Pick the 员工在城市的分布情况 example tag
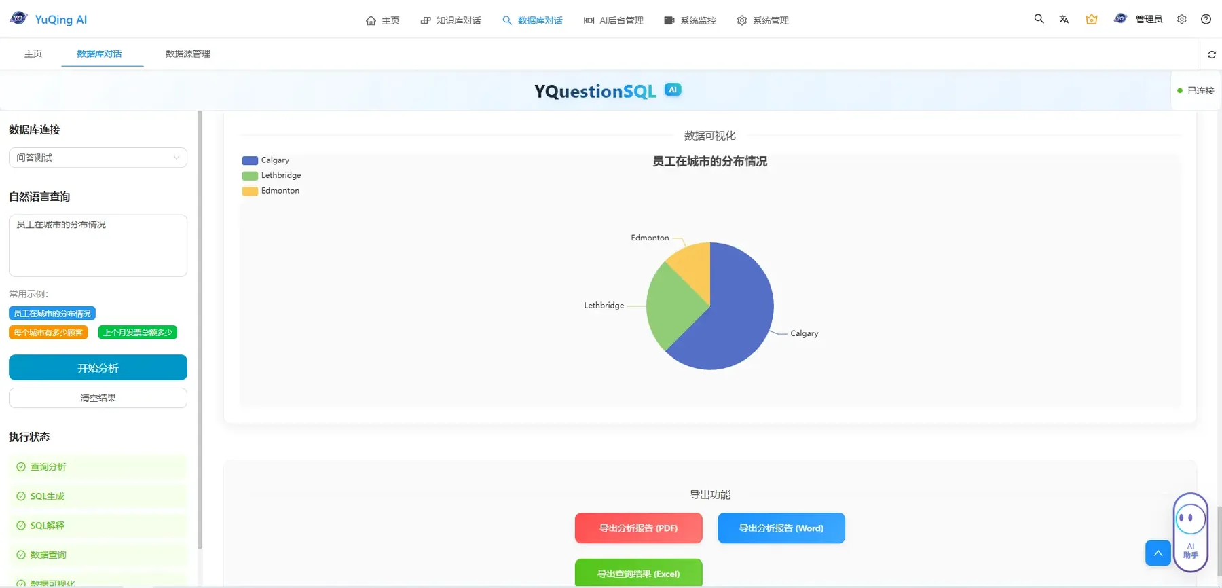This screenshot has height=588, width=1222. 52,314
